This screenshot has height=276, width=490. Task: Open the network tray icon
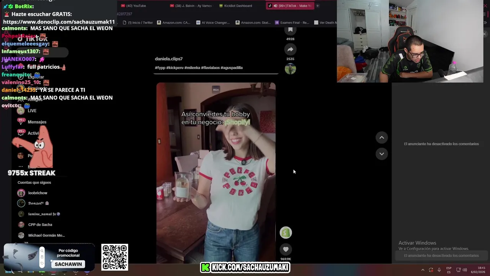[x=458, y=270]
